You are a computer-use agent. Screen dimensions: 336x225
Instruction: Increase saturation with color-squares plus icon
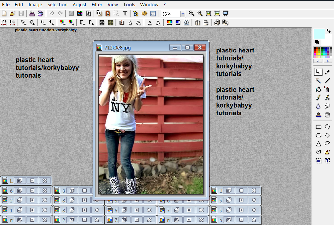[x=71, y=23]
